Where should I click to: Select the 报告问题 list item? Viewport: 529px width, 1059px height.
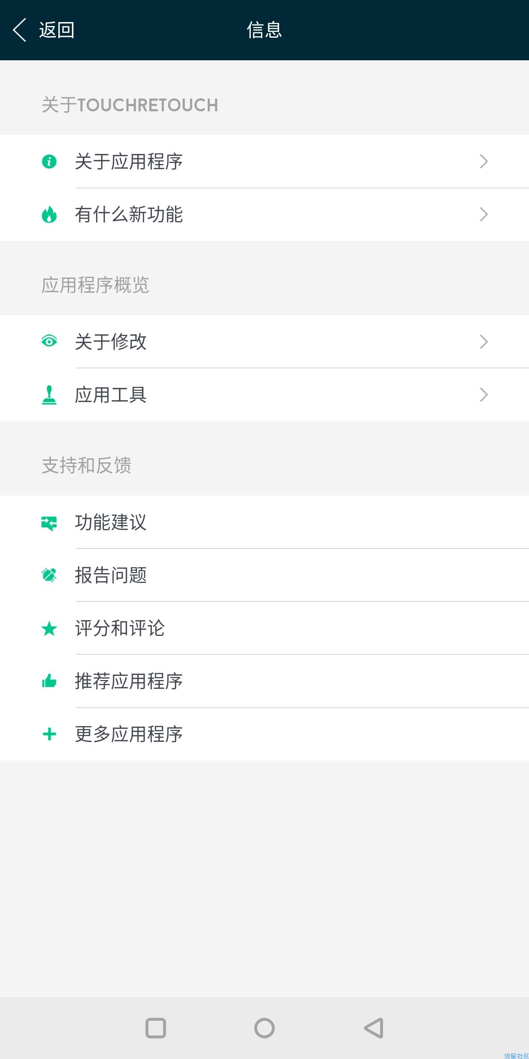(x=264, y=575)
